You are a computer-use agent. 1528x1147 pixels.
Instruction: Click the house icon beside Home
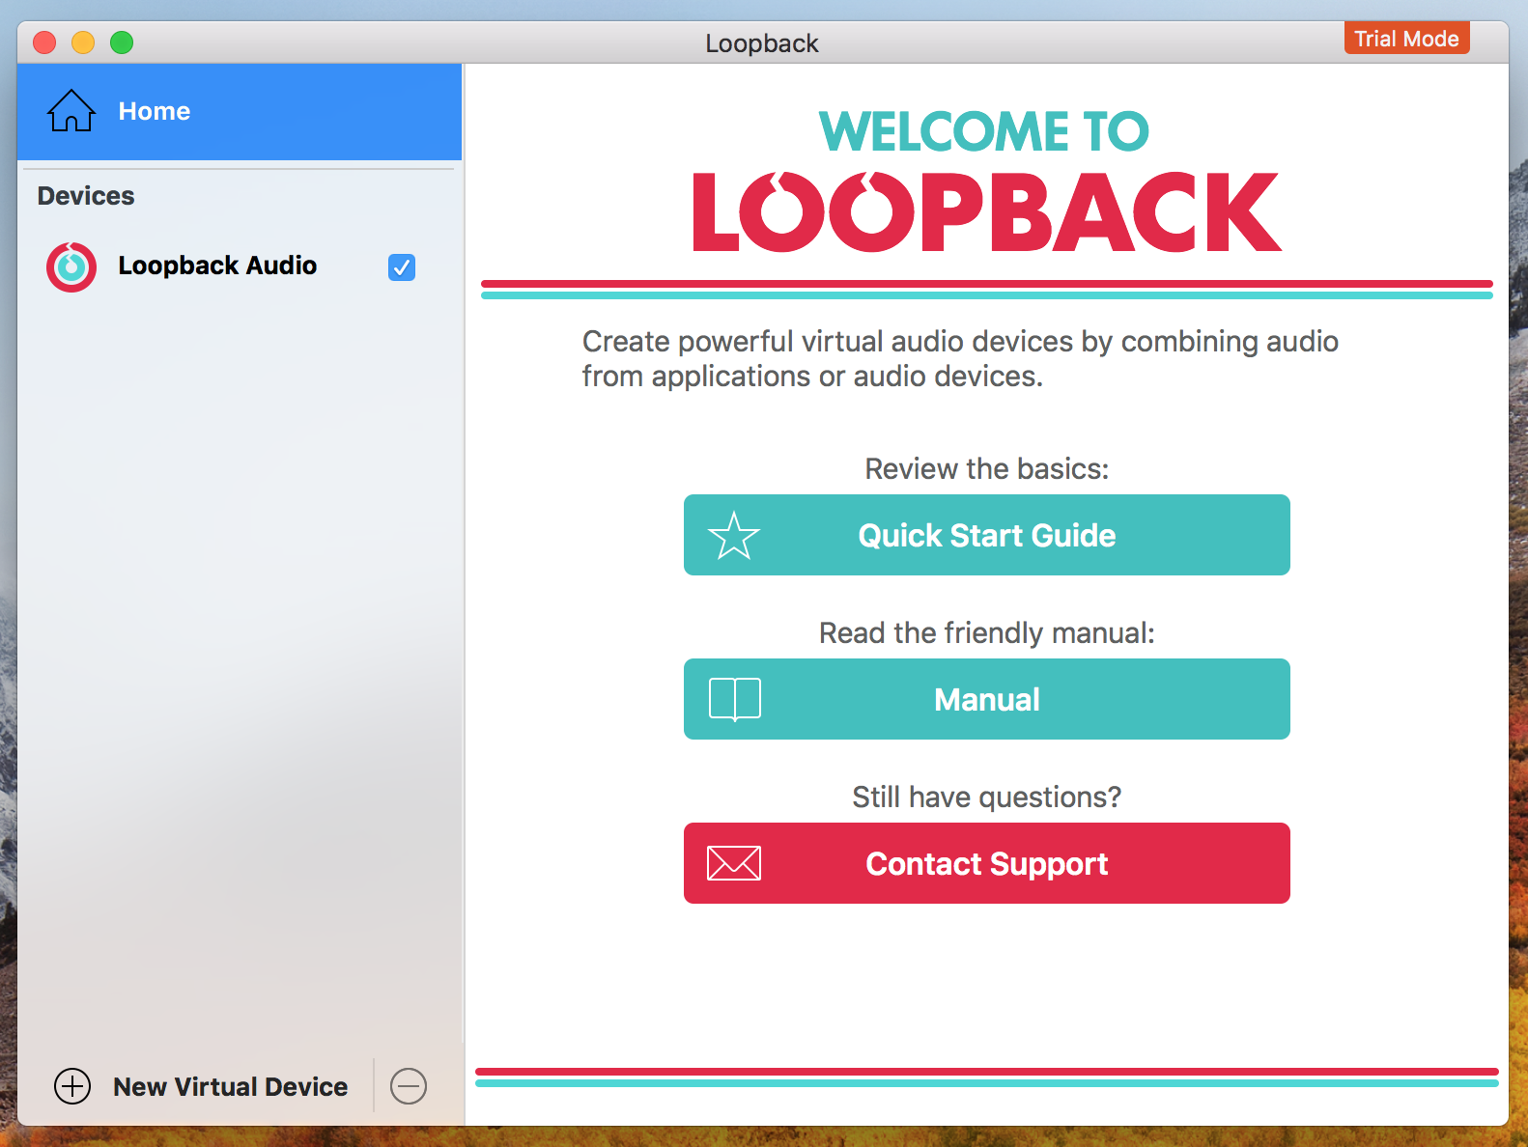71,111
